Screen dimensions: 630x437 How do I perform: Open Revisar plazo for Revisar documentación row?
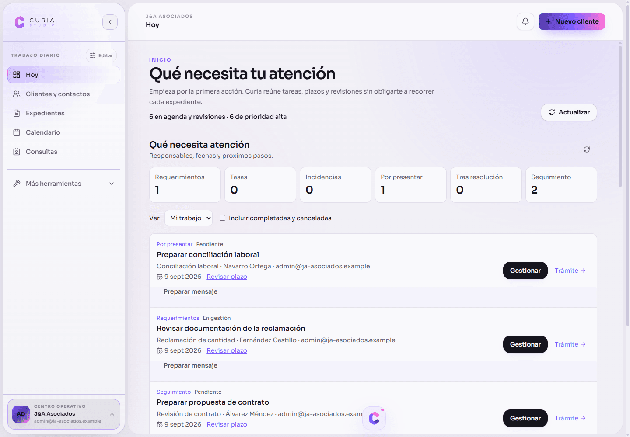point(227,351)
